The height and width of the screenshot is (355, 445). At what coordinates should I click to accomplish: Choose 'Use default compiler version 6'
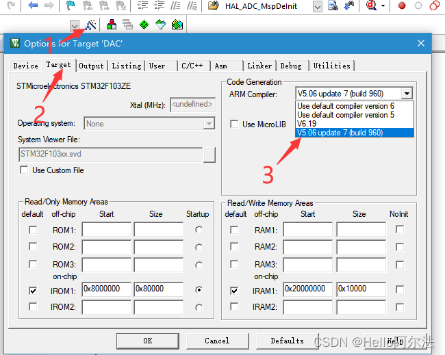click(355, 106)
